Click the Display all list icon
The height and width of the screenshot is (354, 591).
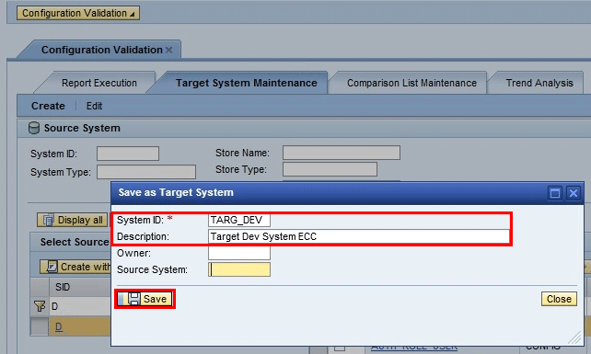click(x=48, y=220)
